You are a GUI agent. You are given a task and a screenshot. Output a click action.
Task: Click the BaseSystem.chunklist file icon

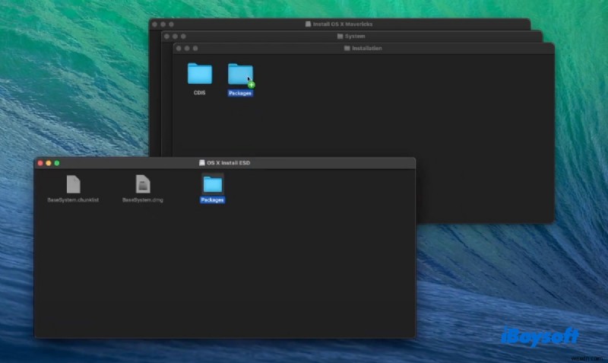click(x=73, y=184)
